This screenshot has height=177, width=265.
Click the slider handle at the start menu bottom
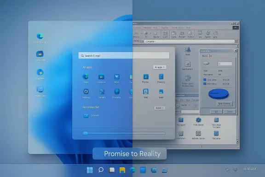86,134
